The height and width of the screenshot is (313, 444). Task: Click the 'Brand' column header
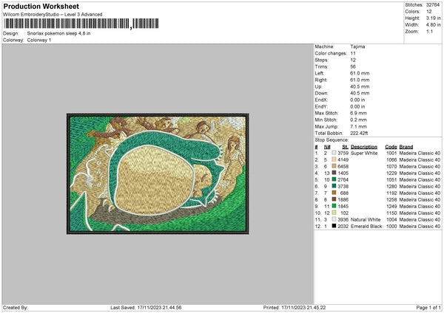406,147
